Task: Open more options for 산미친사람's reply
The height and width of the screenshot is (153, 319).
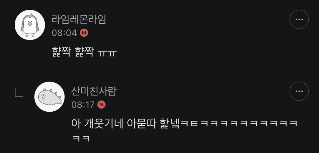Action: tap(299, 91)
